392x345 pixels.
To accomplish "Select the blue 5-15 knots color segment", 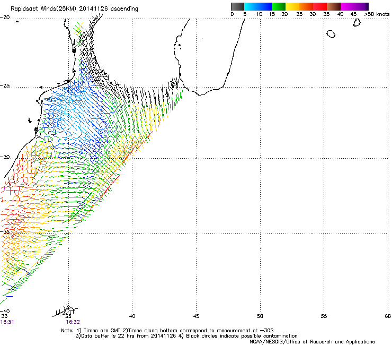I will coord(258,6).
